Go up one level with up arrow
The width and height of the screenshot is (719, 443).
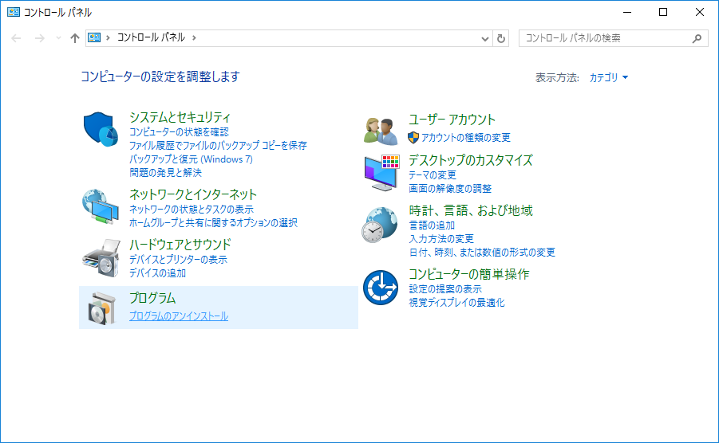pos(75,38)
